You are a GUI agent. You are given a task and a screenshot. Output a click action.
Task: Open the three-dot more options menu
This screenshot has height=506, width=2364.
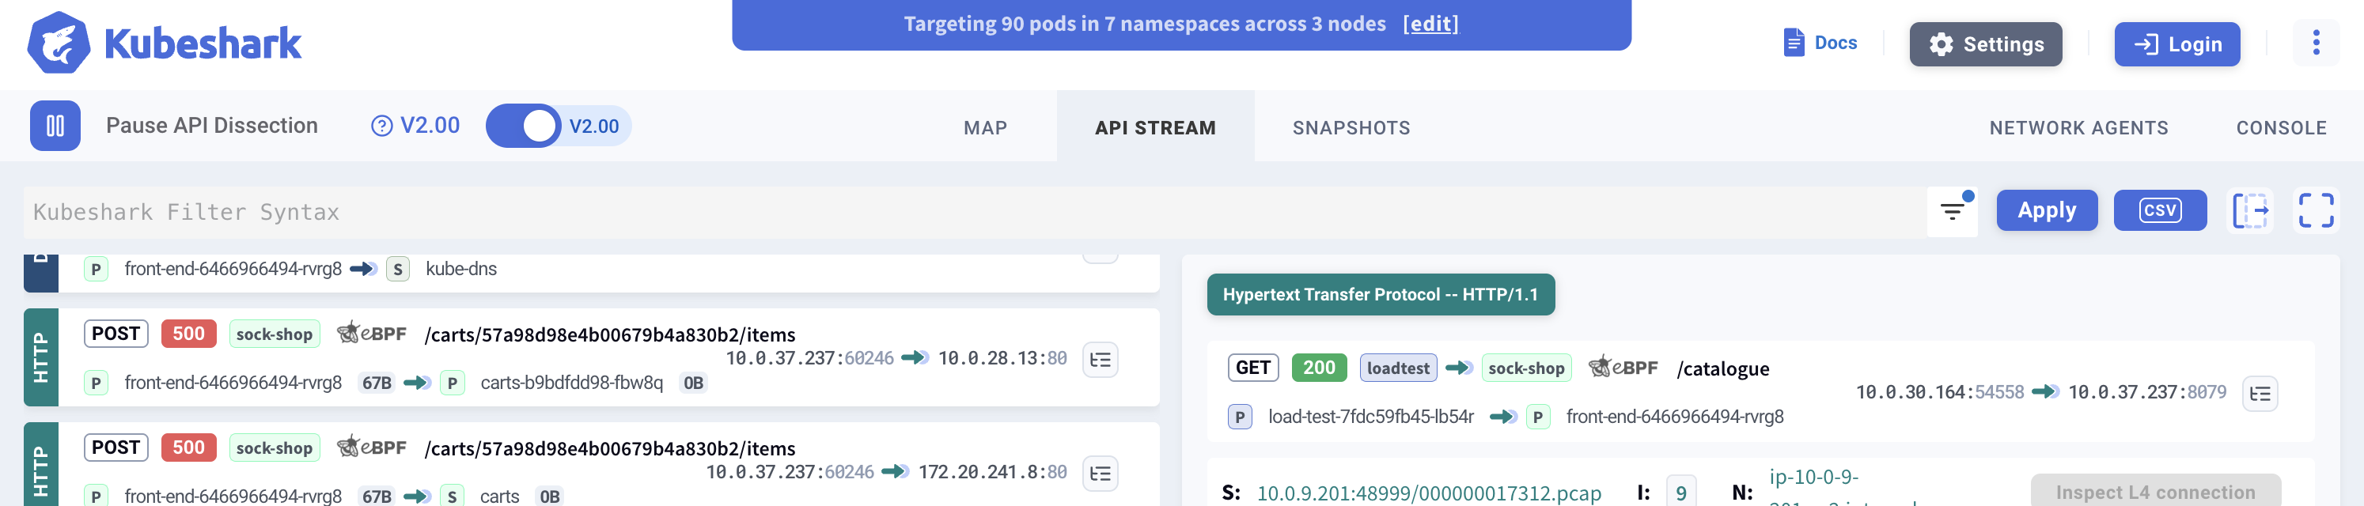[2316, 43]
